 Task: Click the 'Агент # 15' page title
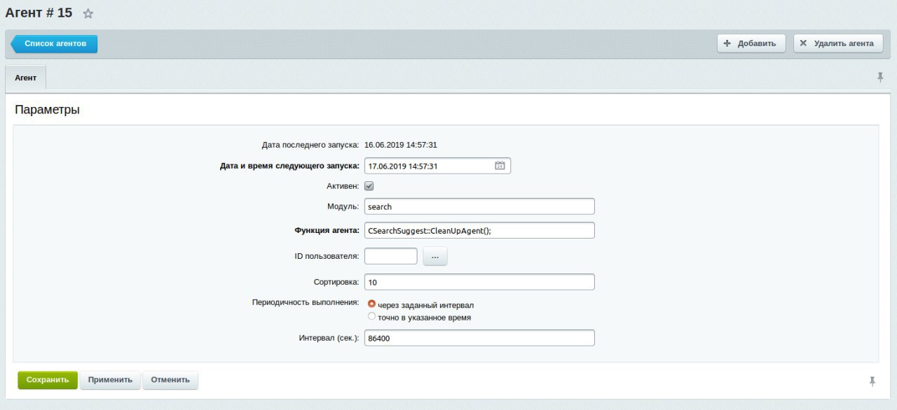coord(39,13)
